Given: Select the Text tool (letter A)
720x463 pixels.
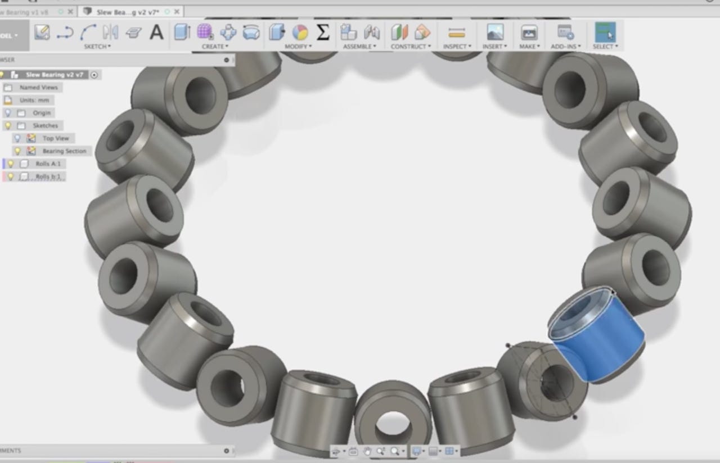Looking at the screenshot, I should [x=156, y=33].
